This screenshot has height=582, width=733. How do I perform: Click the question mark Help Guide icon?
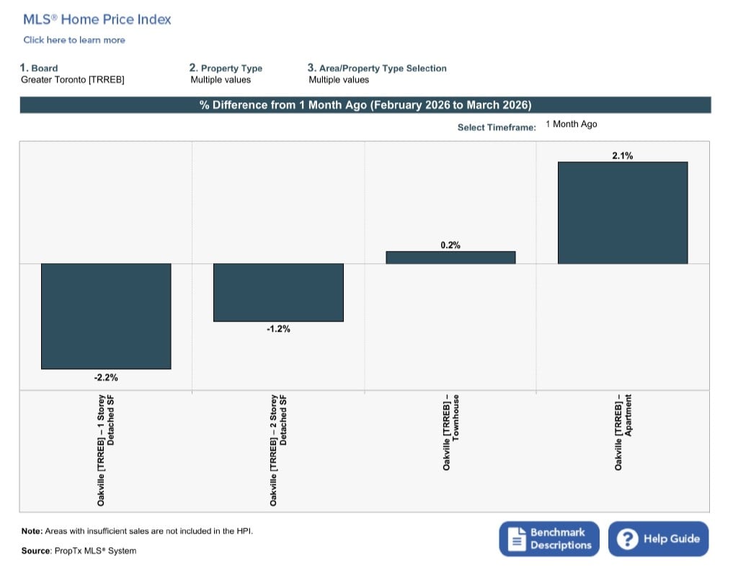tap(627, 539)
